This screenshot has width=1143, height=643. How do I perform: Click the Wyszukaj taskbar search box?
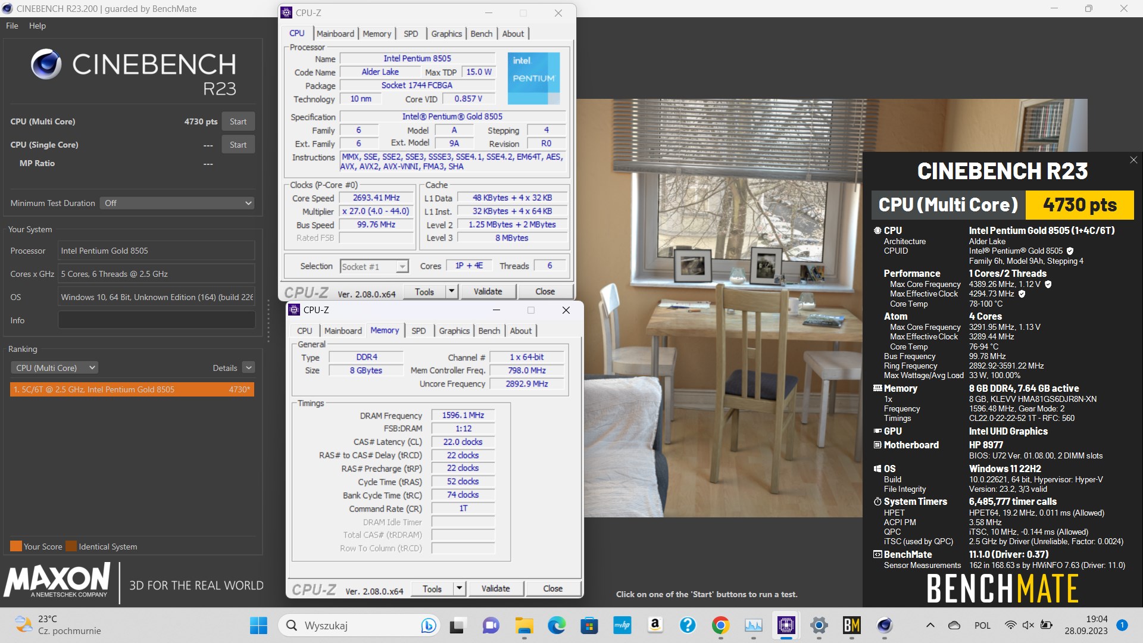click(x=360, y=626)
